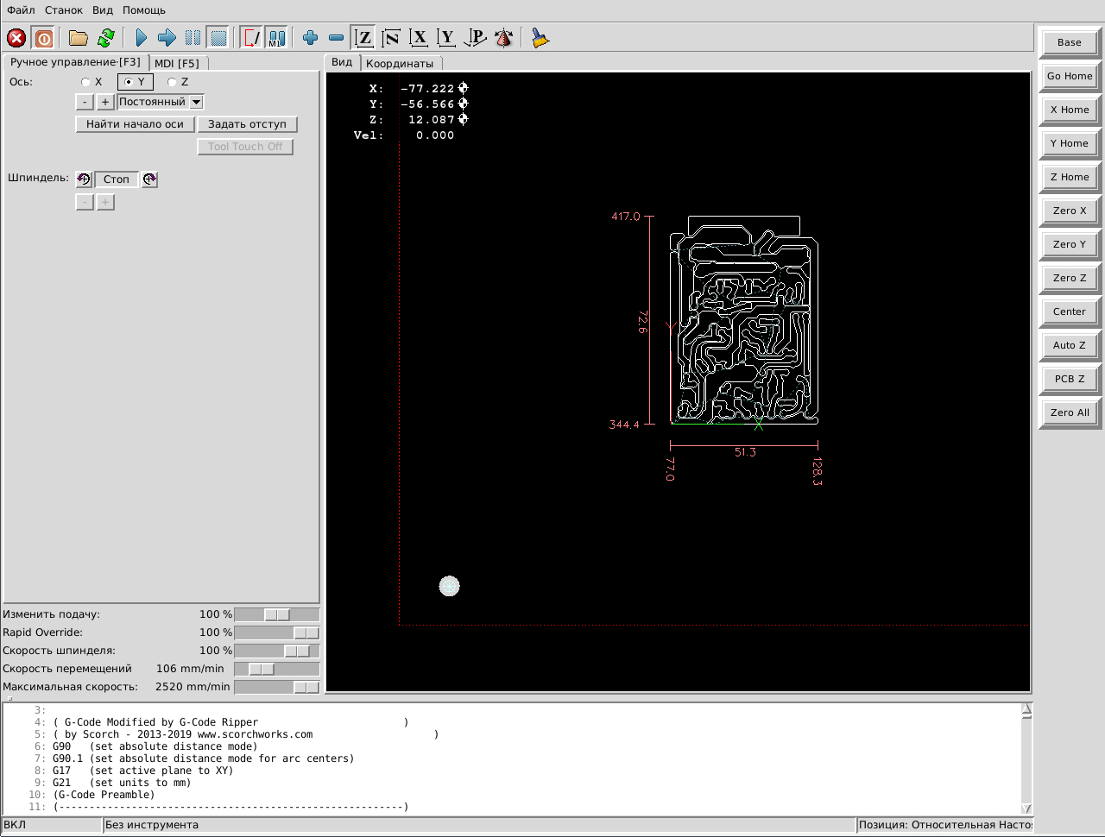Start spindle counterclockwise icon
The image size is (1105, 837).
click(x=84, y=179)
